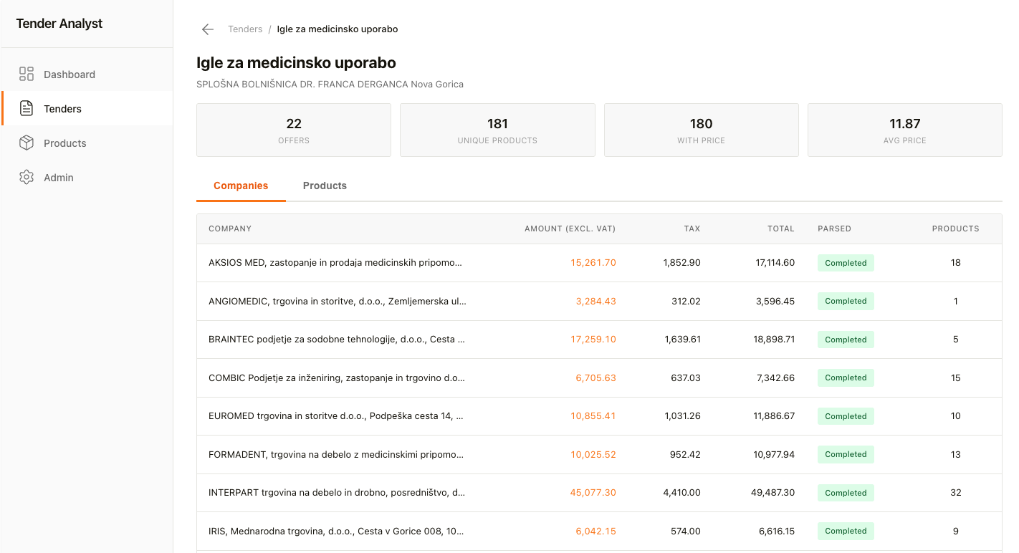Click the Completed badge for ANGIOMEDIC
The width and height of the screenshot is (1019, 553).
(846, 302)
